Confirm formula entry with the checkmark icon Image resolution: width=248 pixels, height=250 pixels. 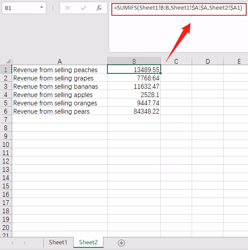[83, 8]
